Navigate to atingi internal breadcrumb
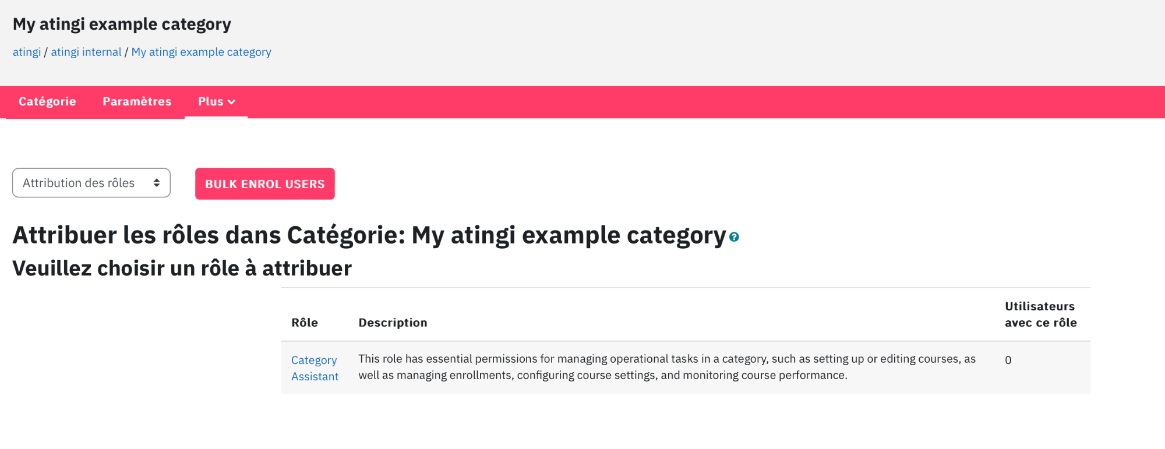This screenshot has width=1165, height=449. point(86,52)
